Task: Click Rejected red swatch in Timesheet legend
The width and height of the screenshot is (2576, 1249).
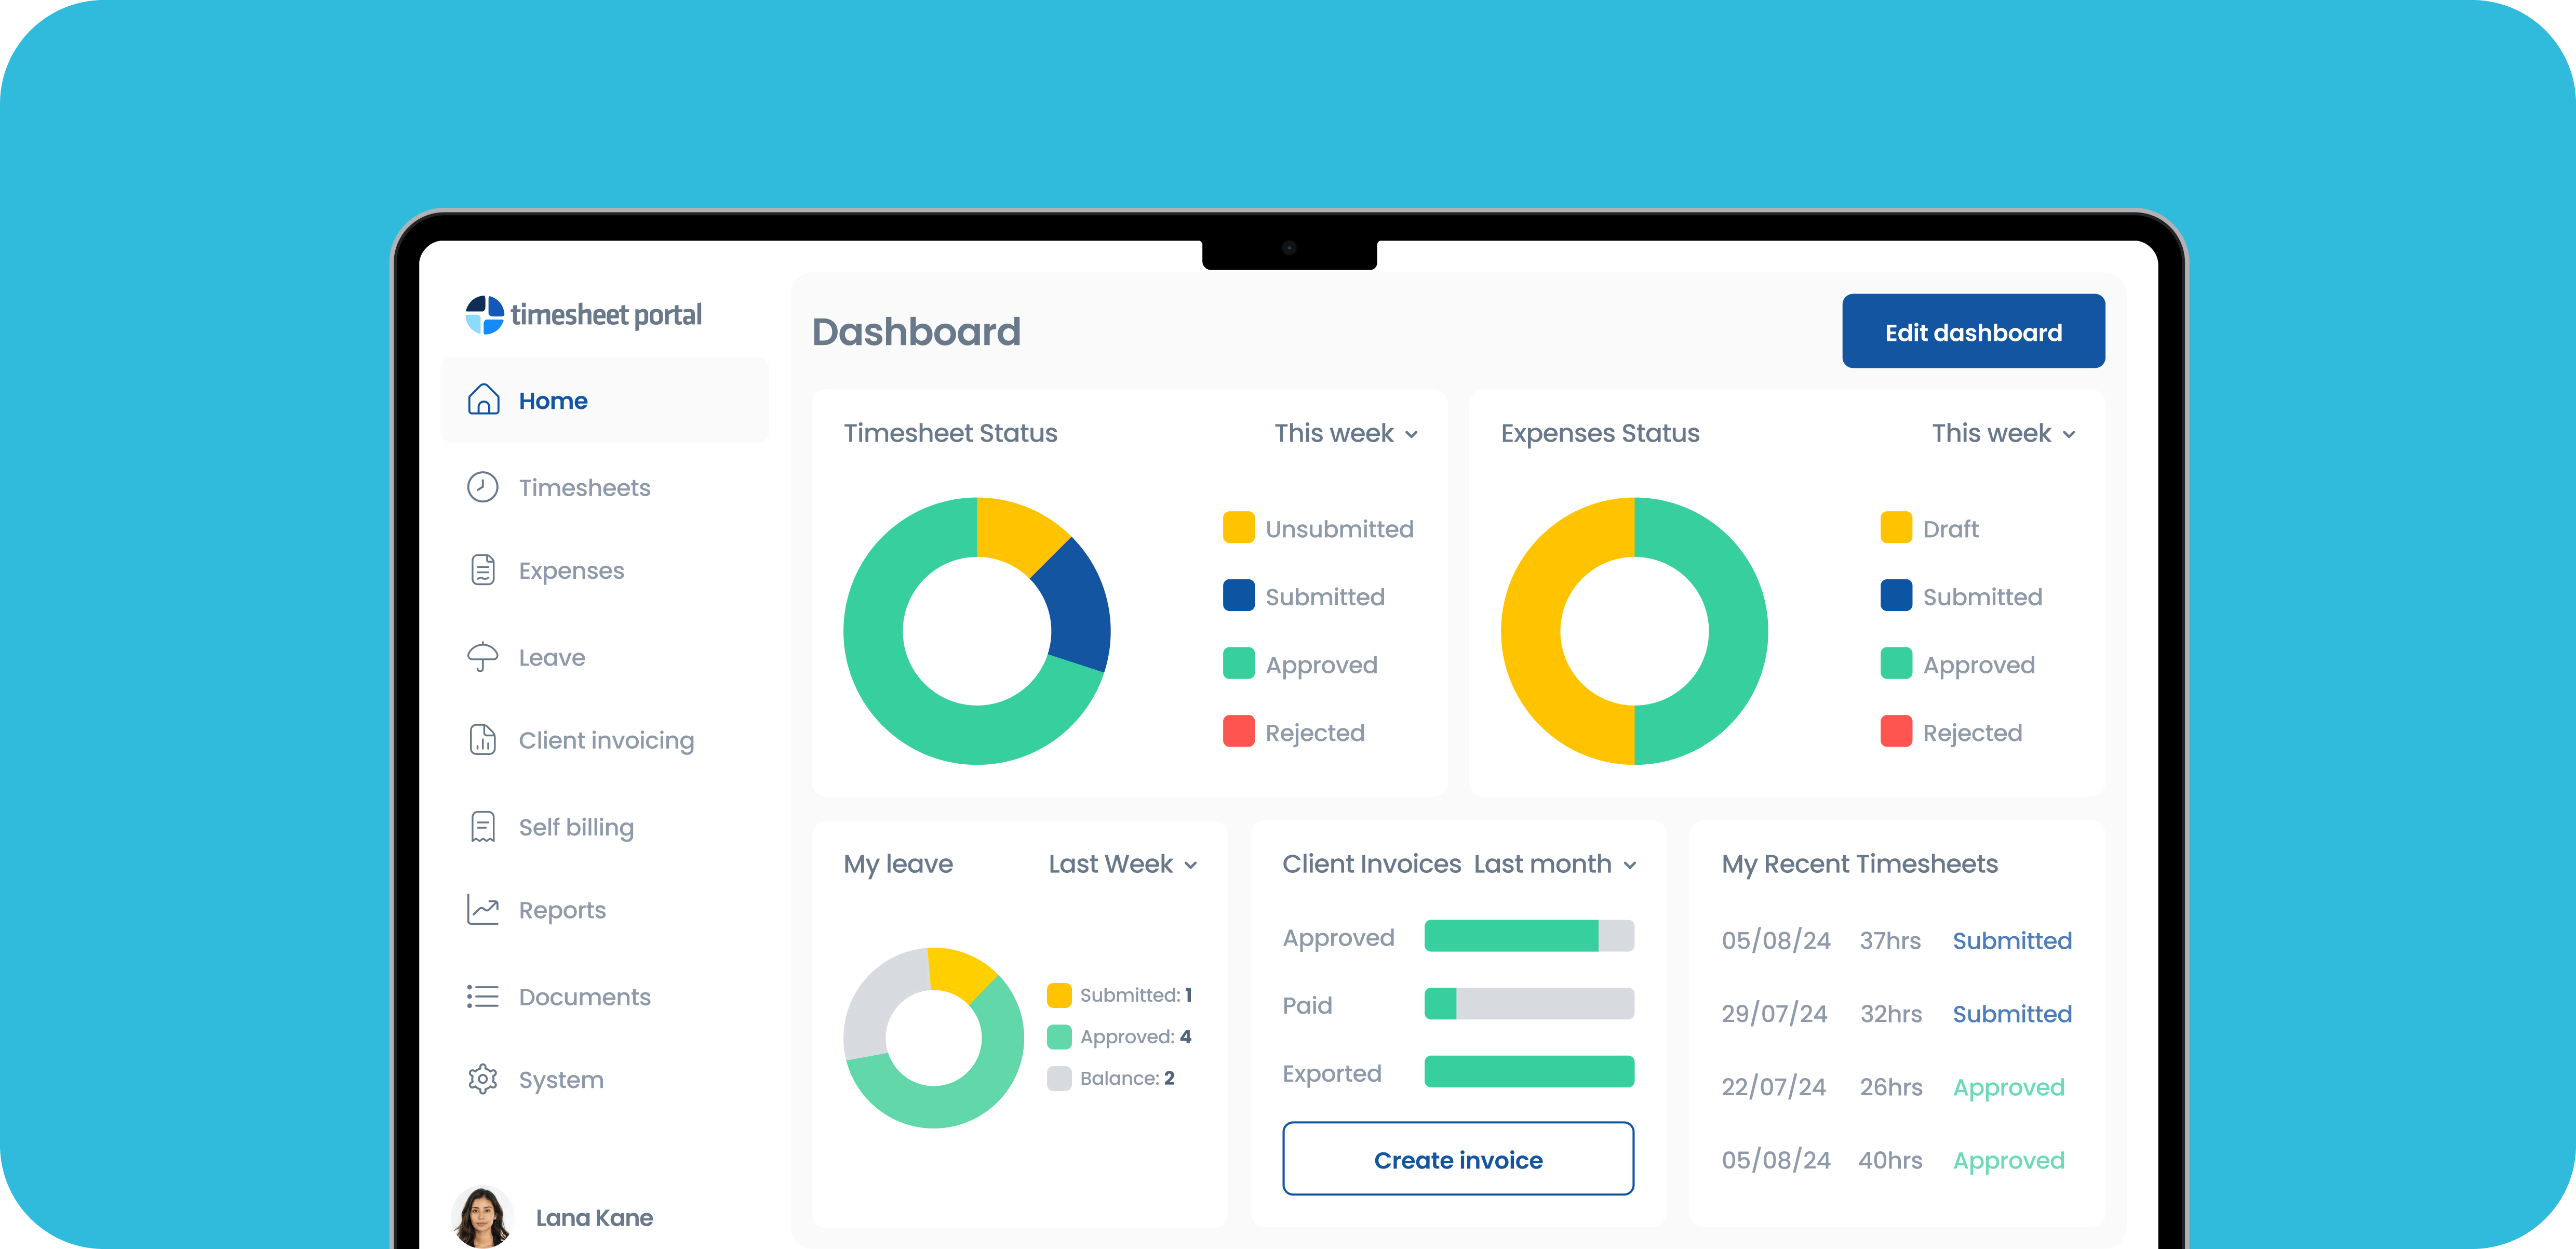Action: pyautogui.click(x=1238, y=731)
